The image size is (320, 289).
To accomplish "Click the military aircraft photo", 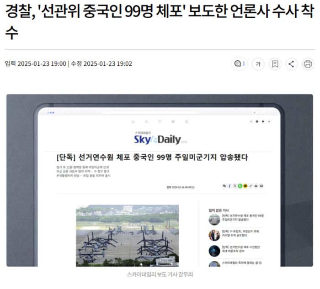I will [128, 235].
